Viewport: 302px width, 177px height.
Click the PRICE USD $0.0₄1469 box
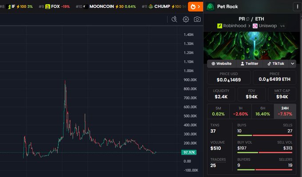(229, 77)
